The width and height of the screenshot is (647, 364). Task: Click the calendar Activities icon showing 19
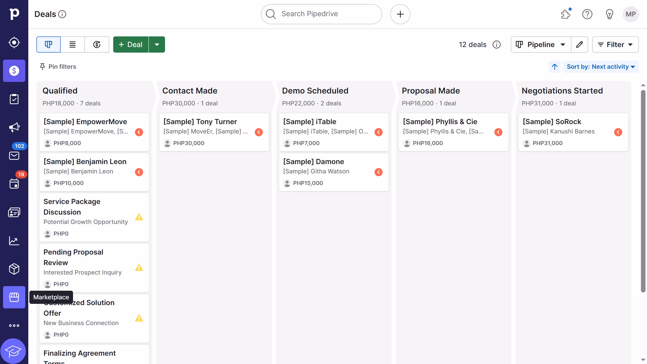click(14, 184)
